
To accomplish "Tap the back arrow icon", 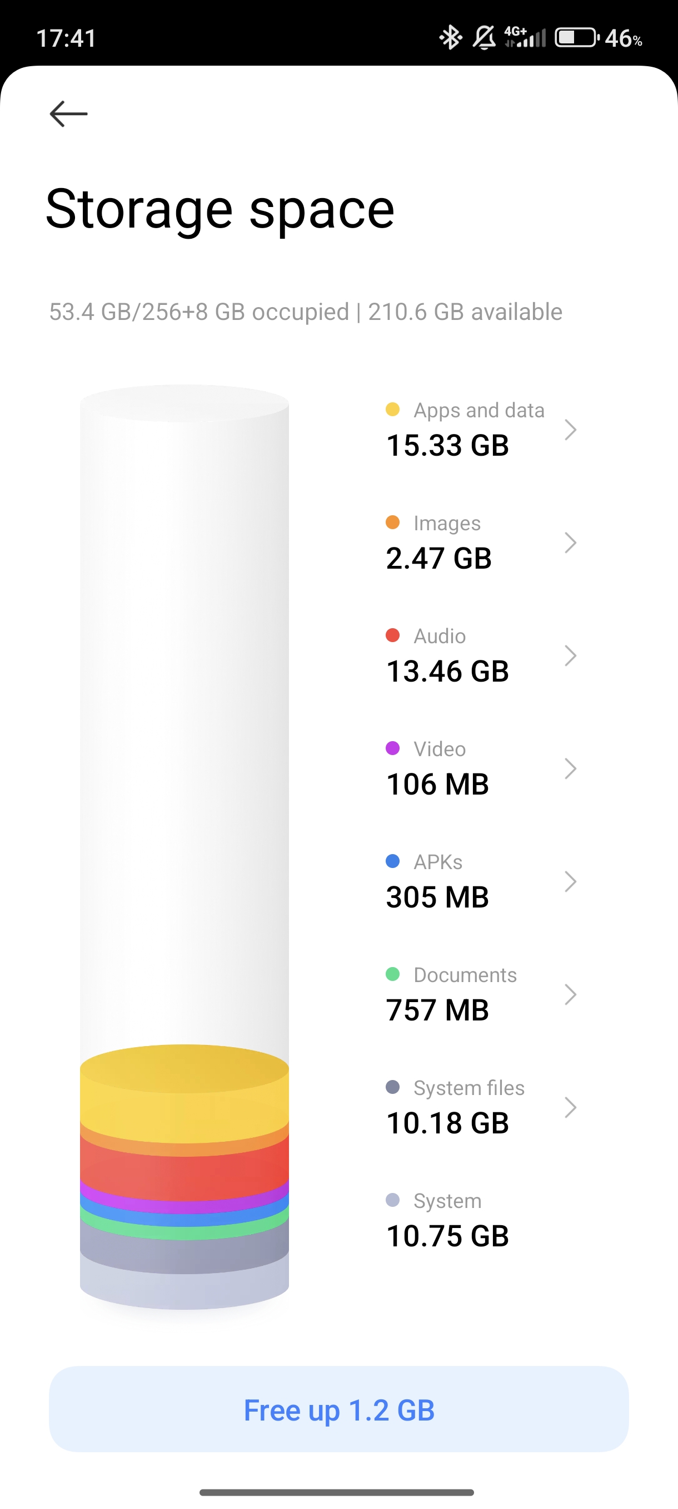I will pyautogui.click(x=68, y=114).
